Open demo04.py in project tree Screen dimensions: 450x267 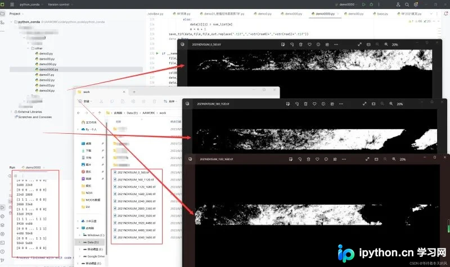point(44,90)
